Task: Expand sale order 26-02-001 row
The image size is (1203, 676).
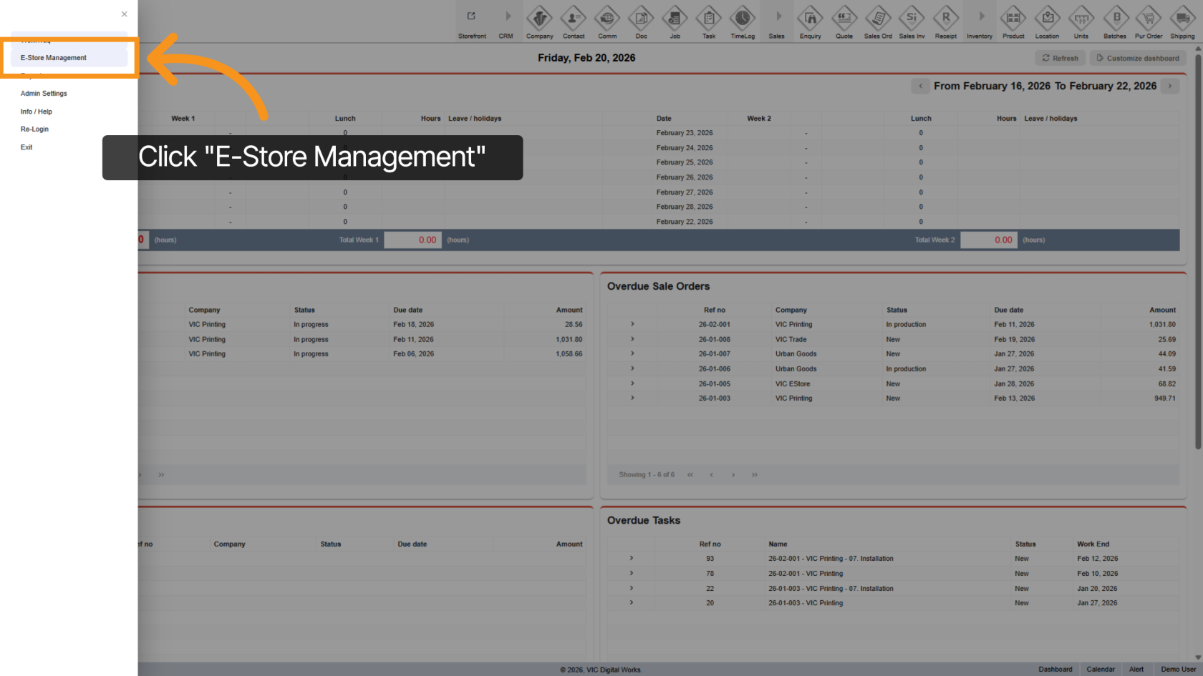Action: pos(632,324)
